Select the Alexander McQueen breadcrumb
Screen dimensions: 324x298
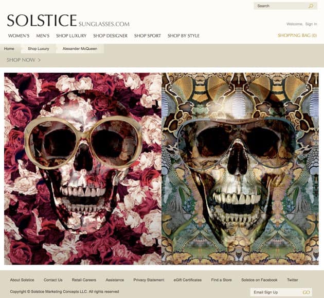coord(80,49)
